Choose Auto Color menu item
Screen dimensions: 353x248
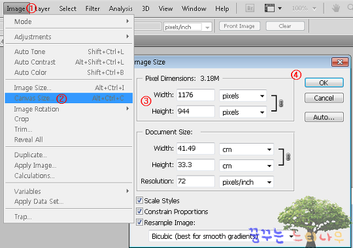69,72
